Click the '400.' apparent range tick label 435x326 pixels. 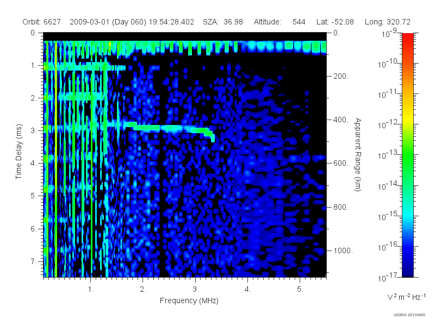[x=341, y=120]
